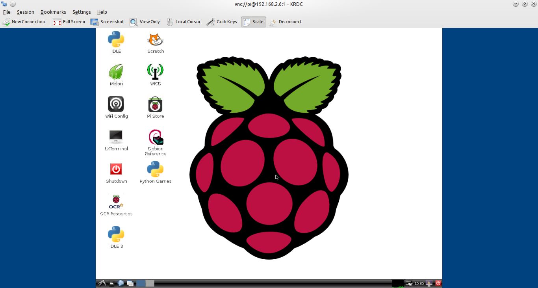Click the CPU usage monitor in remote taskbar
The image size is (538, 288).
(398, 283)
